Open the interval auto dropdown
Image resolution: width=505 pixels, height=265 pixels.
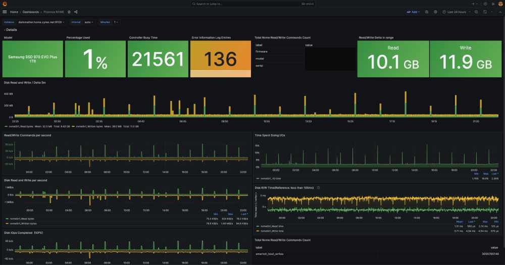click(x=88, y=22)
